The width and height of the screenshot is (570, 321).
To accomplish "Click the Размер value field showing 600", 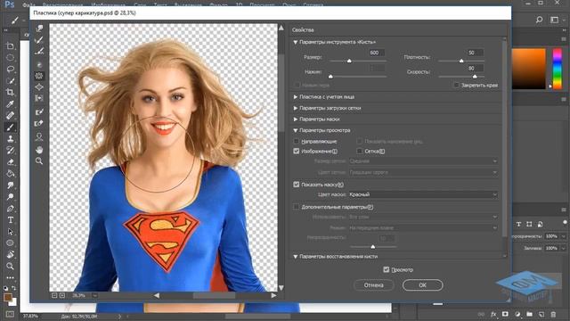I will click(377, 53).
